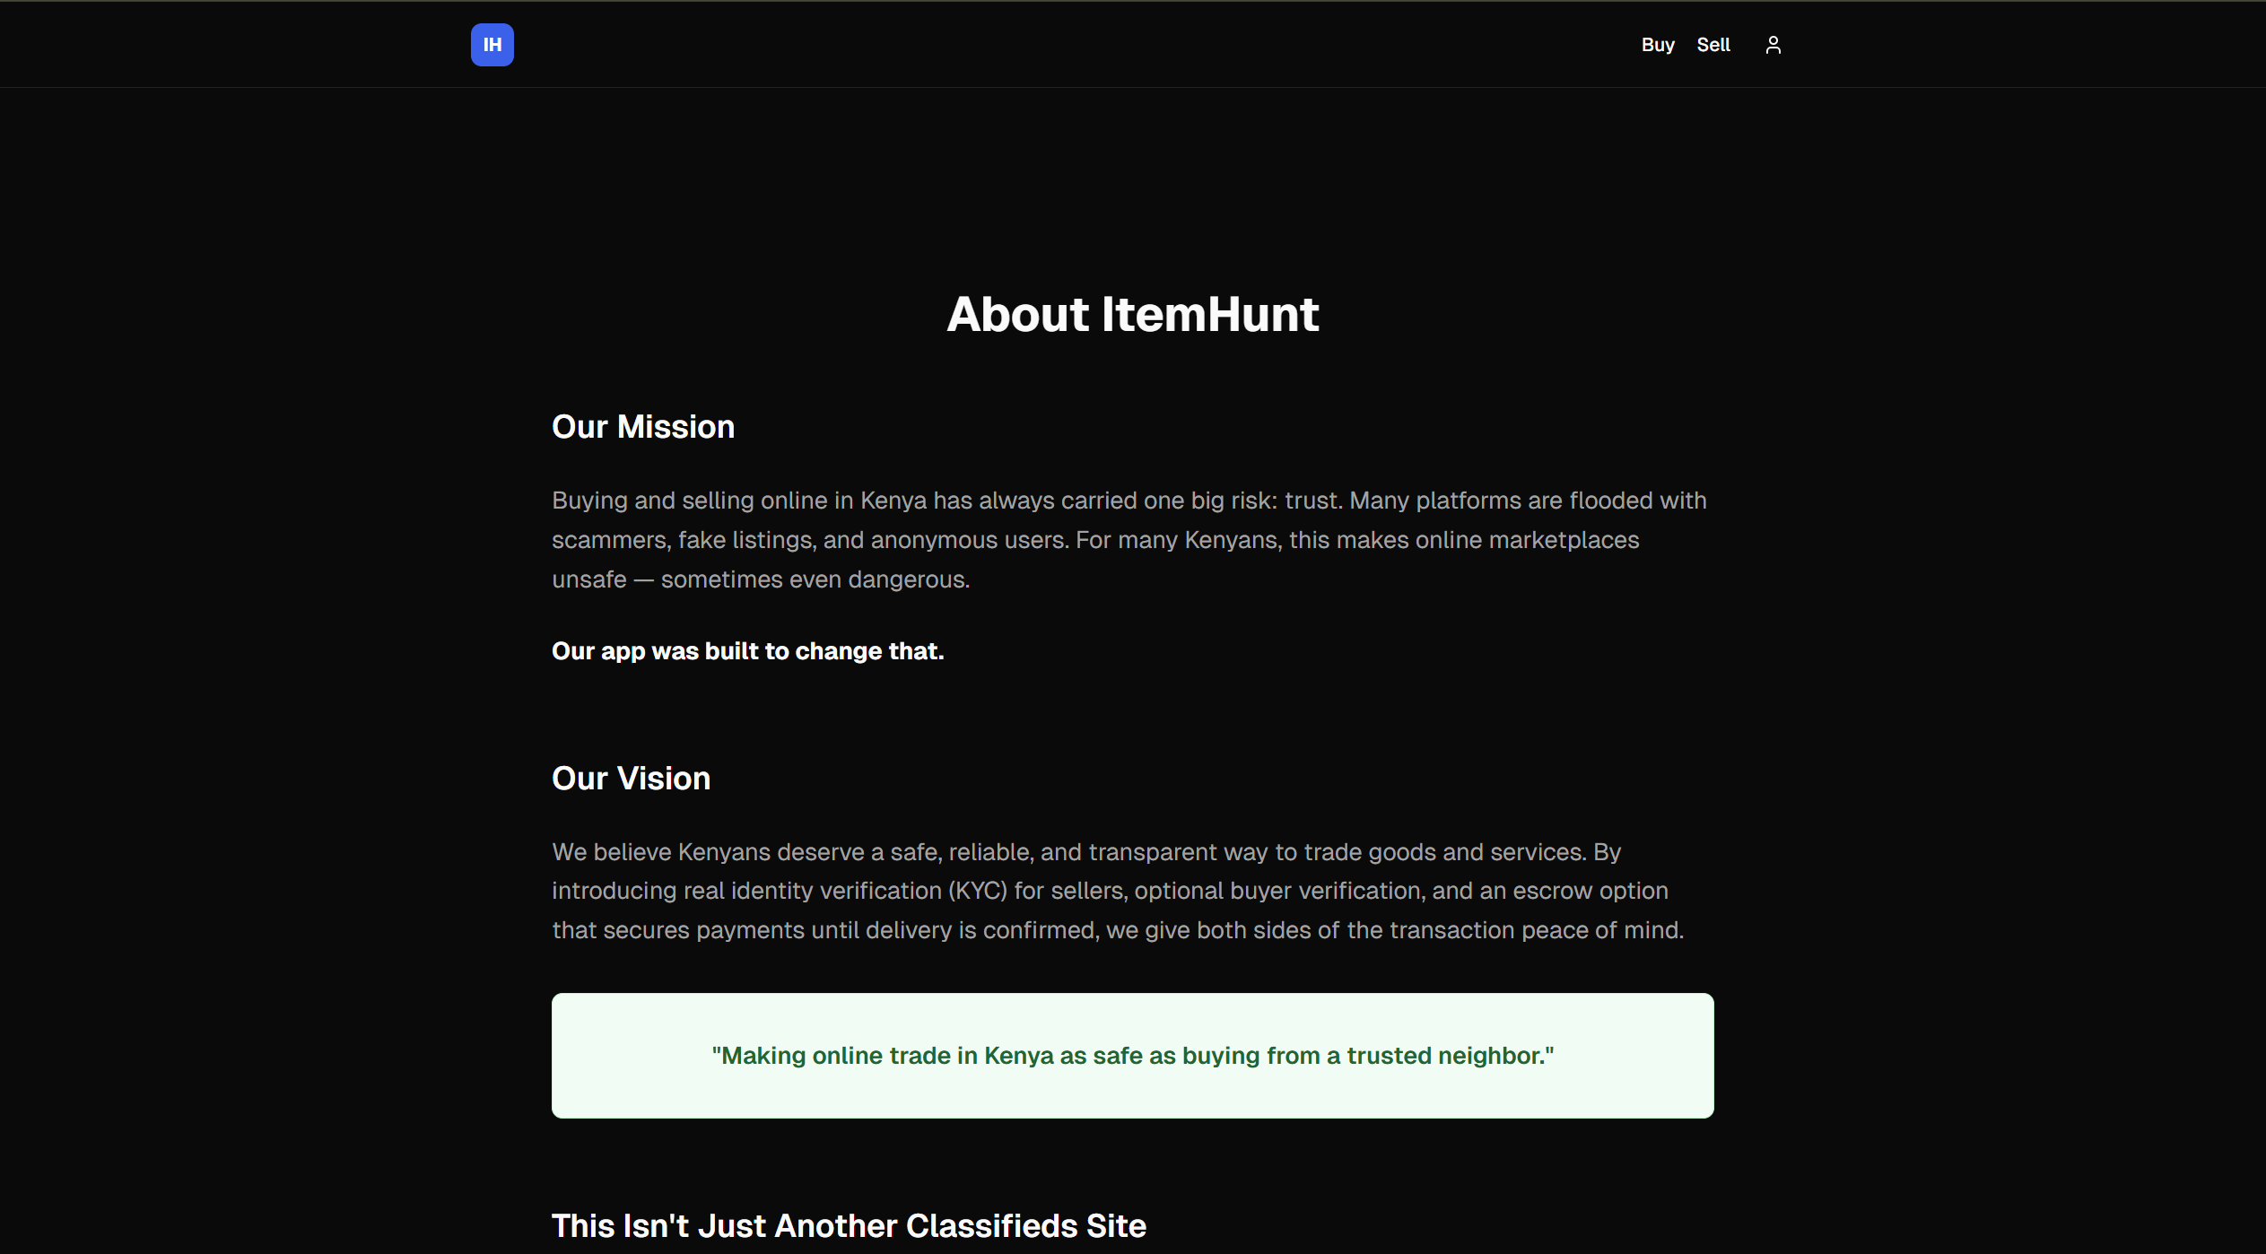Open the account menu via the avatar icon
The image size is (2266, 1254).
click(1774, 44)
